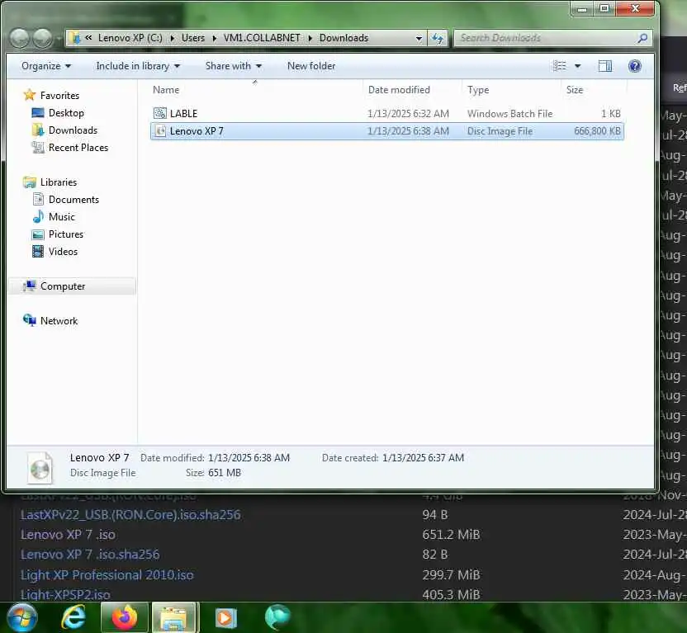Open Lenovo XP 7 .iso link in browser

(x=68, y=535)
